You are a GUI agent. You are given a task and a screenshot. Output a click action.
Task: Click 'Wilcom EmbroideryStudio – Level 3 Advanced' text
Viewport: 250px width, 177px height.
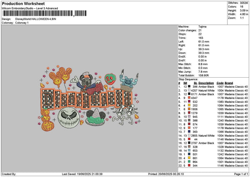pos(30,8)
